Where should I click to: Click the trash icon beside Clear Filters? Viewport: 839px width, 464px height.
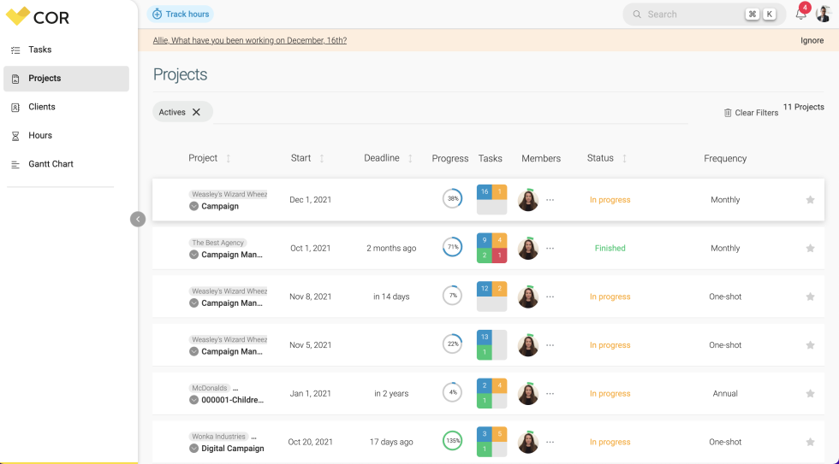coord(728,113)
